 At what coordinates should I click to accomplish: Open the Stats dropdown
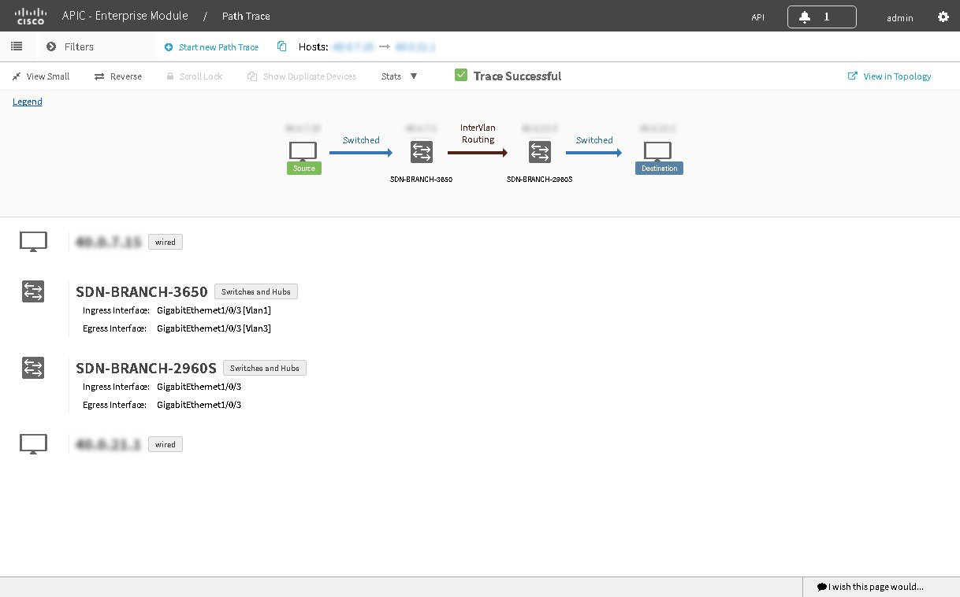pos(398,76)
